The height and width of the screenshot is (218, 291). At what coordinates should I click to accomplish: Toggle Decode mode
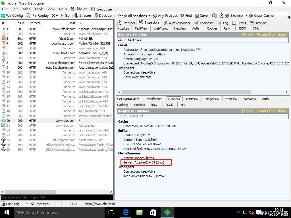(x=103, y=16)
